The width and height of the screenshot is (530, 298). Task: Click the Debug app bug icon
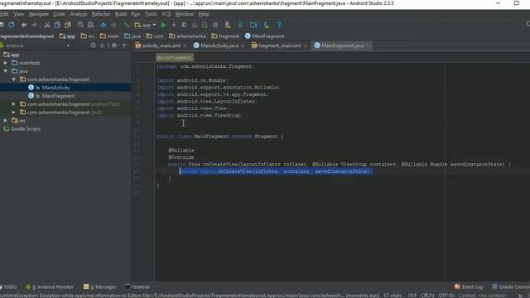[184, 25]
